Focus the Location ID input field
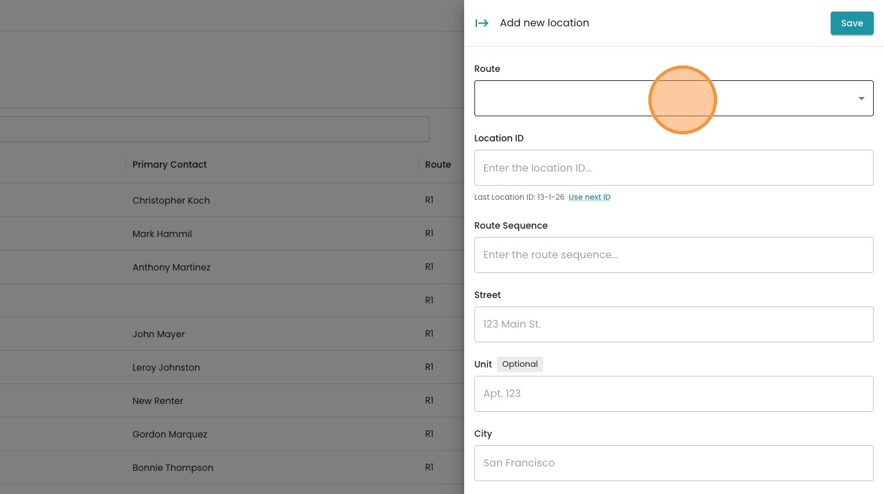The width and height of the screenshot is (884, 494). tap(673, 168)
